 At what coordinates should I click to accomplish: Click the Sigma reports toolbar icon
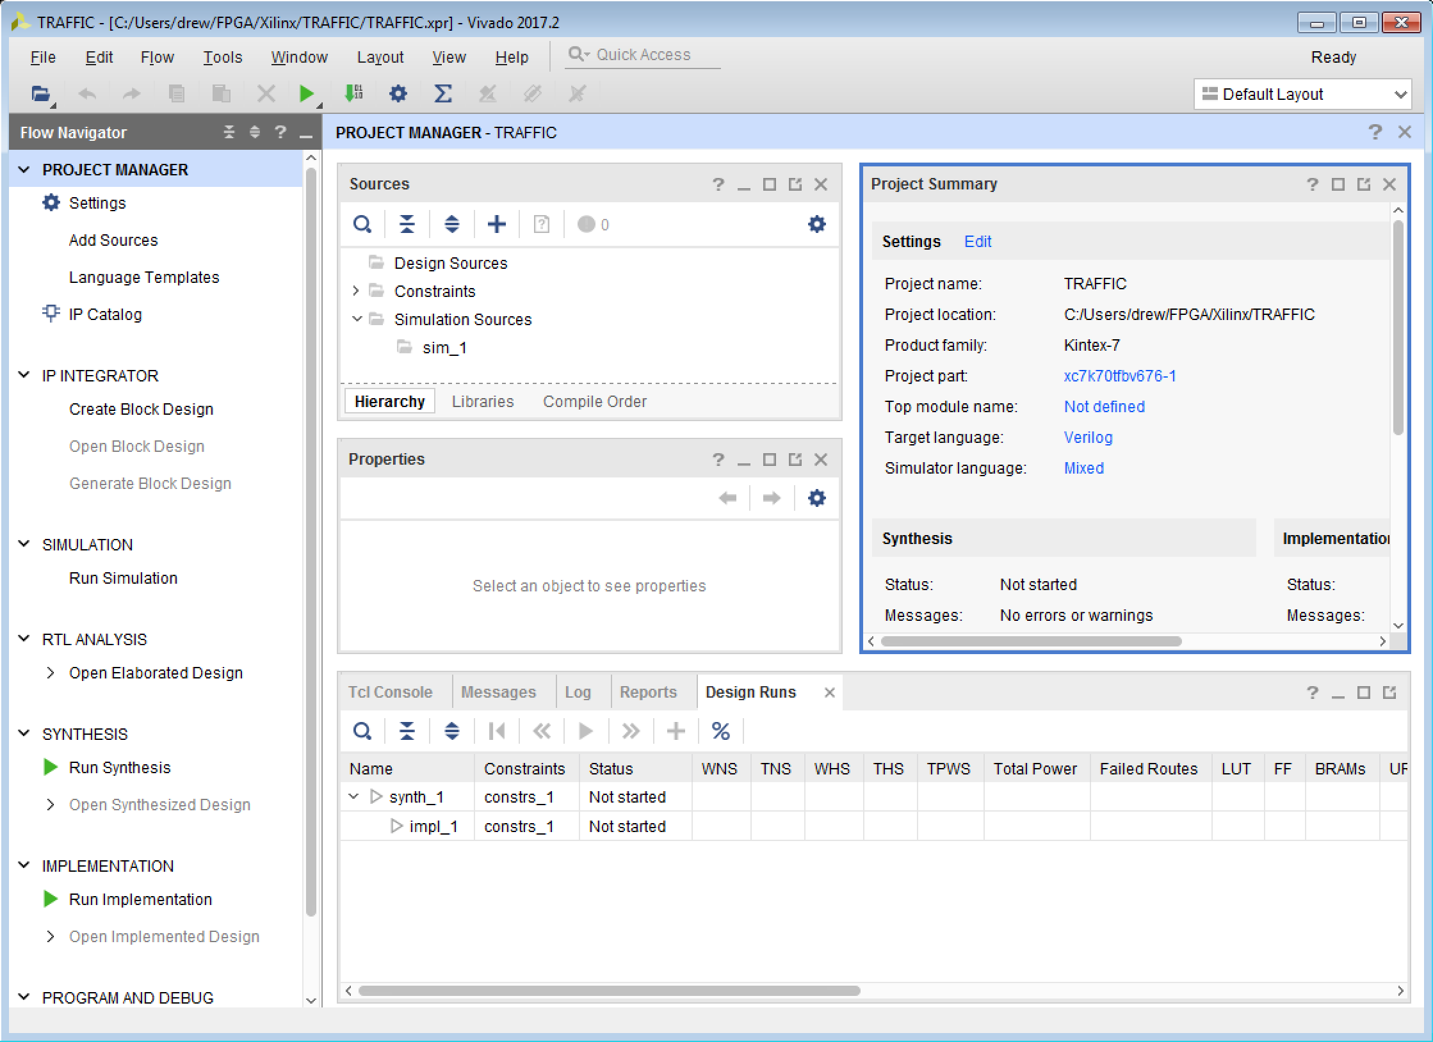tap(442, 94)
